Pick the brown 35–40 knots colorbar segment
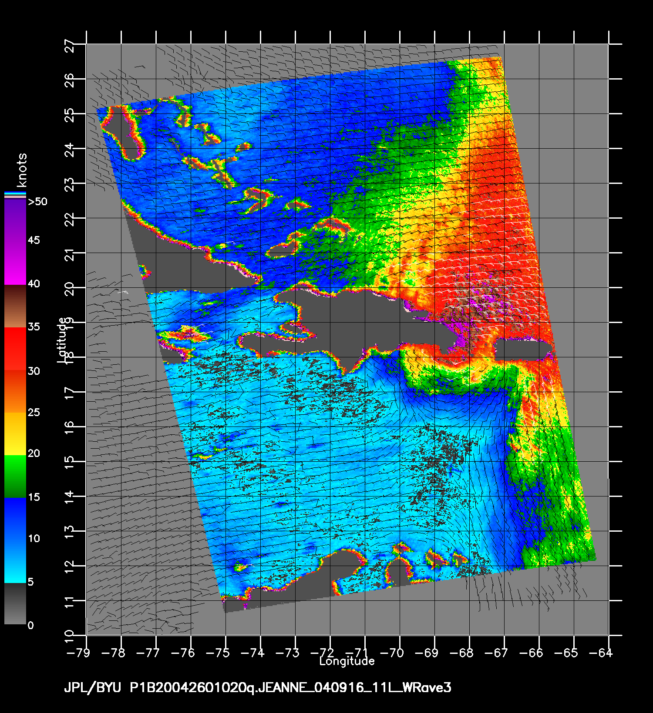Viewport: 653px width, 713px height. click(x=15, y=306)
